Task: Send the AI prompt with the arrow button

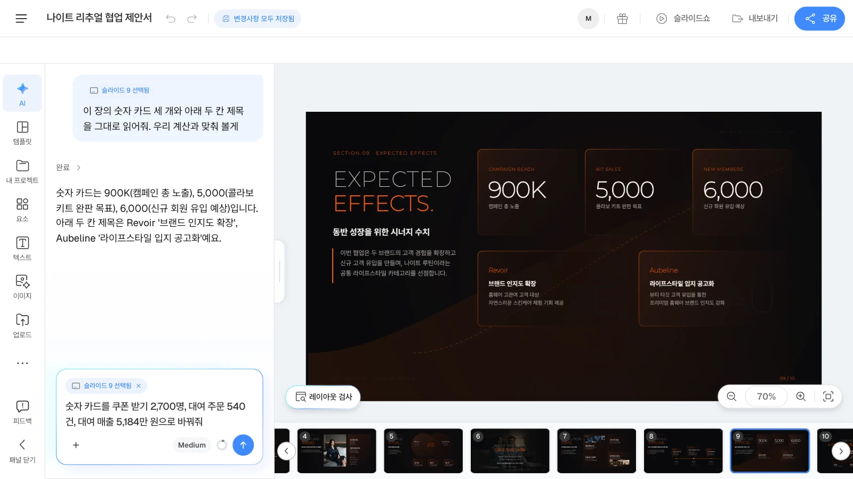Action: (243, 445)
